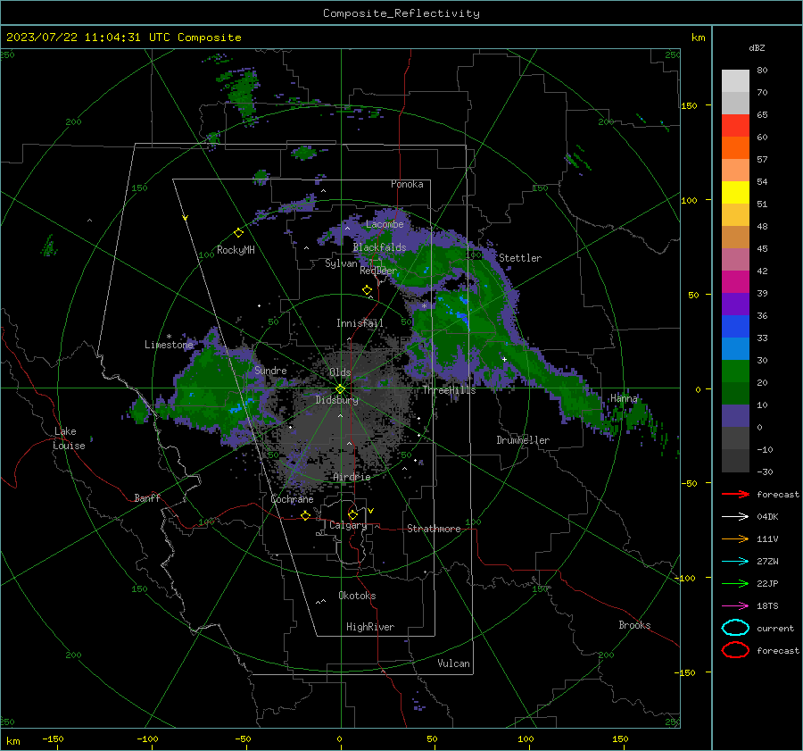The height and width of the screenshot is (751, 803).
Task: Click the Composite_Reflectivity title
Action: (x=401, y=13)
